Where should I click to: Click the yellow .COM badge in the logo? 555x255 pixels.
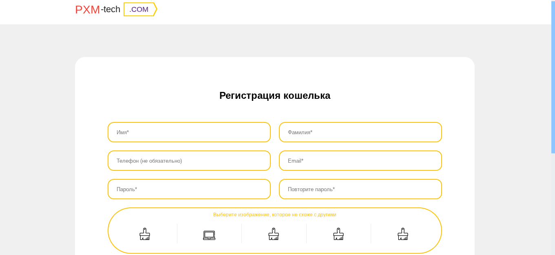[x=139, y=9]
